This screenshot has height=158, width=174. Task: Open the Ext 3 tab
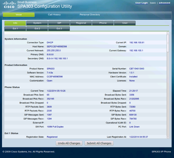tap(59, 28)
